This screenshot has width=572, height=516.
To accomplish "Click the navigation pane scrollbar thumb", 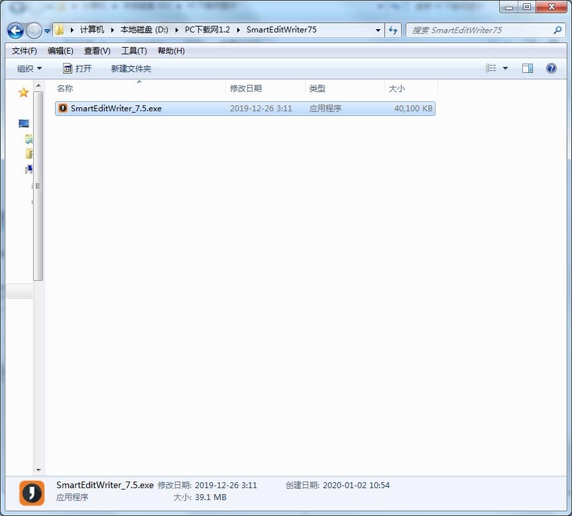I will coord(38,186).
